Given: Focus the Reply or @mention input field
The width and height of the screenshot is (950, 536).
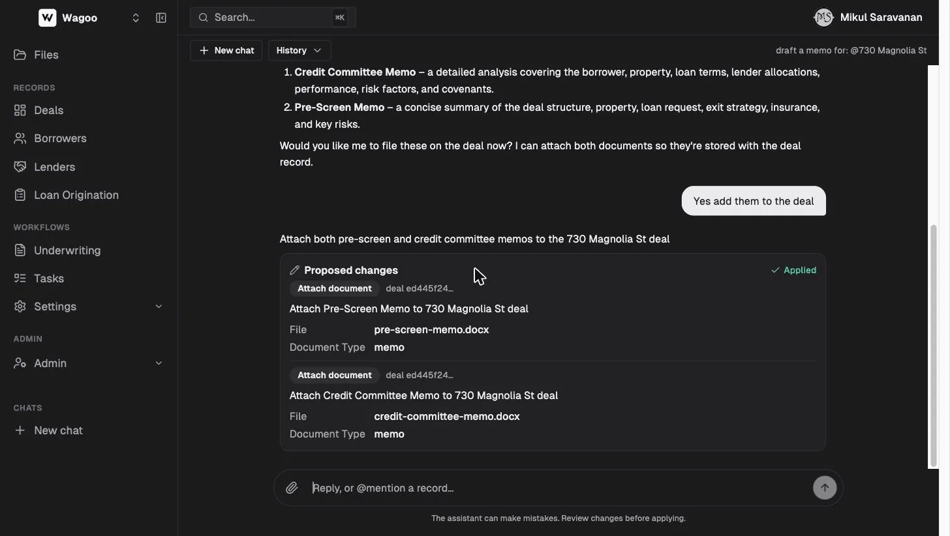Looking at the screenshot, I should click(558, 488).
